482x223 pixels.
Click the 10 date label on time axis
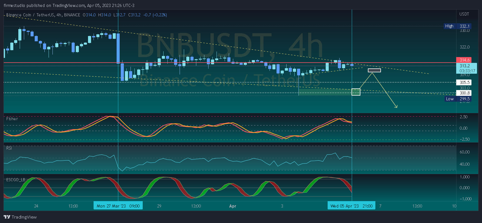click(454, 206)
